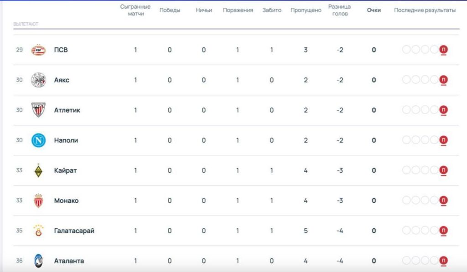Open the Ajax club crest icon

38,80
